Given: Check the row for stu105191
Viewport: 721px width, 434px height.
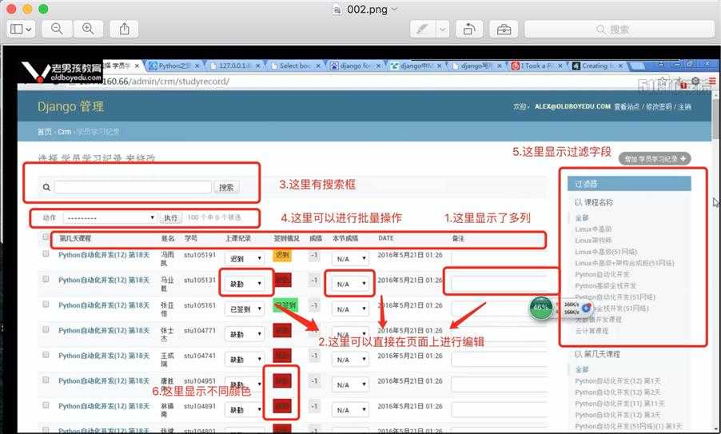Looking at the screenshot, I should click(x=46, y=254).
